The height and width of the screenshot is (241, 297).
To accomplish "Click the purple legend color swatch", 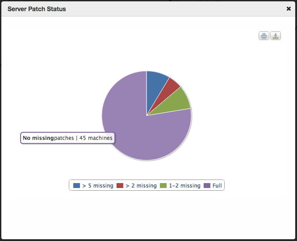I will pos(207,185).
